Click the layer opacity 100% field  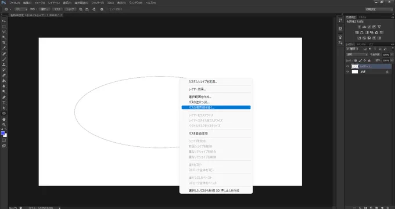pos(386,55)
